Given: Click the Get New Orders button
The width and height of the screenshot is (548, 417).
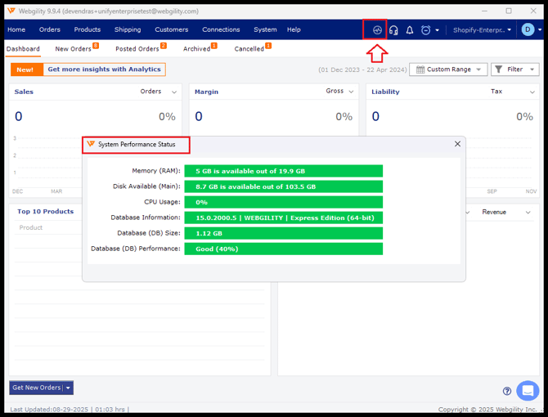Looking at the screenshot, I should (36, 388).
